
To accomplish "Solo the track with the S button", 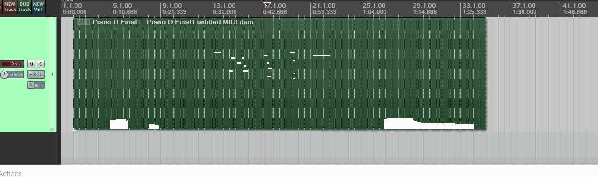I will [41, 64].
